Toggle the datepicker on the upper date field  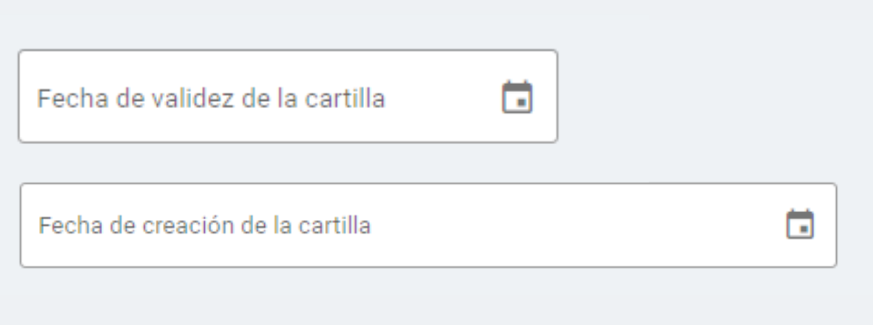[x=517, y=97]
